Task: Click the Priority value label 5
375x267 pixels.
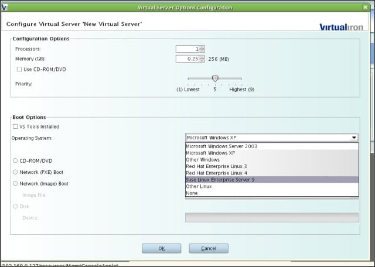Action: click(215, 90)
